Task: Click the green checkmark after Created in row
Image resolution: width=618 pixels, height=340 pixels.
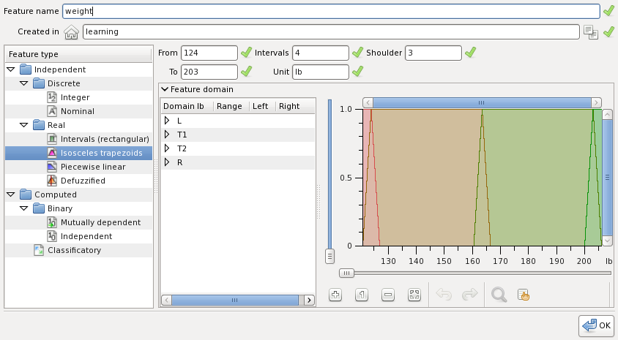Action: (609, 31)
